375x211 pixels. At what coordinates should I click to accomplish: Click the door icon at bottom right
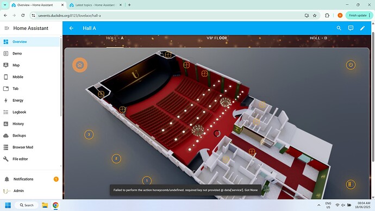tap(351, 184)
